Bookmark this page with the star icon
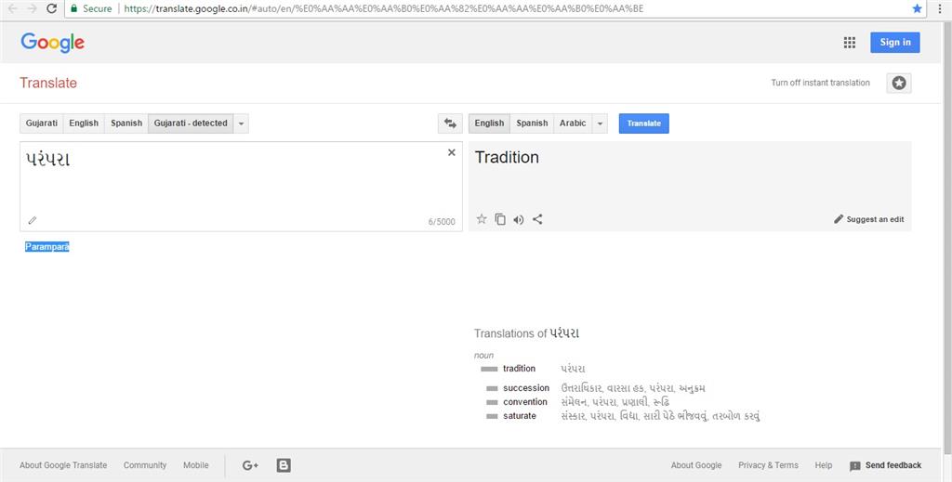952x482 pixels. pyautogui.click(x=917, y=8)
